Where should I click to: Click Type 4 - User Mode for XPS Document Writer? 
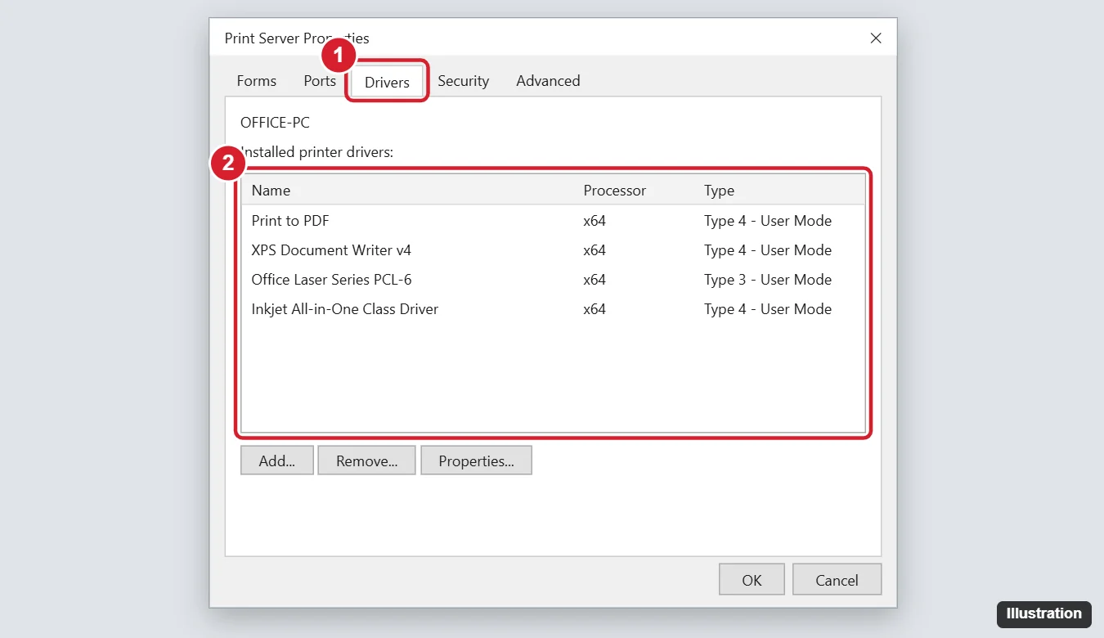[768, 250]
